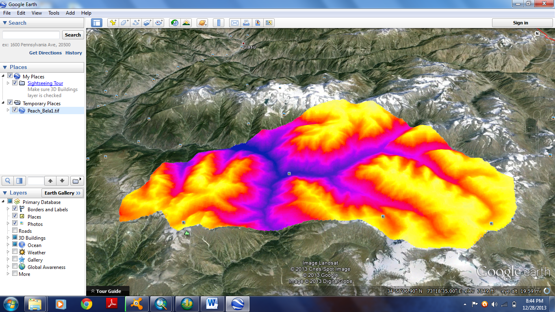Open Windows Start menu
Screen dimensions: 555x312
click(x=11, y=304)
